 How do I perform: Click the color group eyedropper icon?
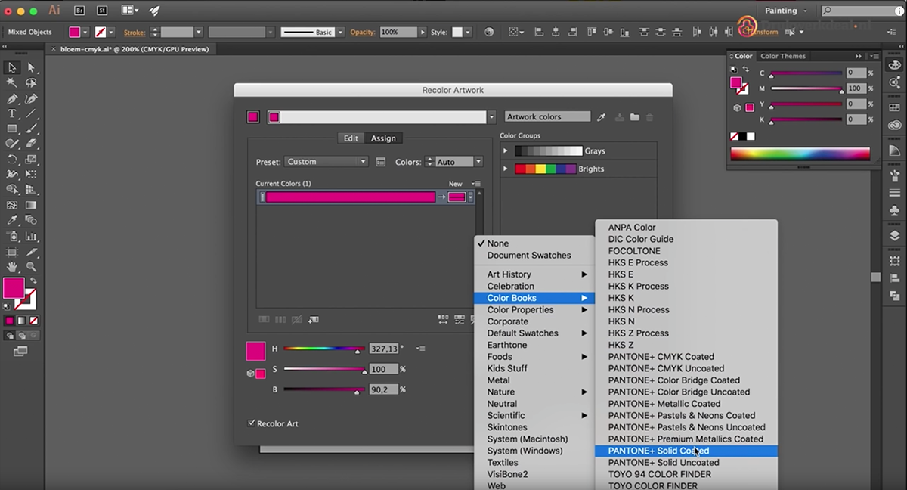click(602, 117)
